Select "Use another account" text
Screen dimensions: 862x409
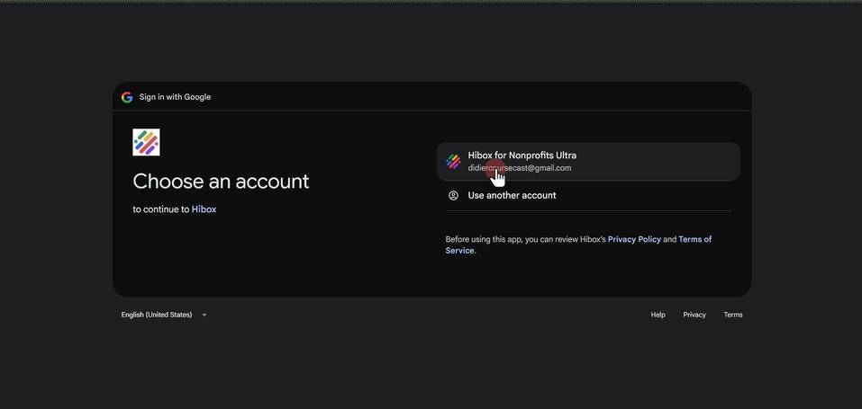(512, 195)
